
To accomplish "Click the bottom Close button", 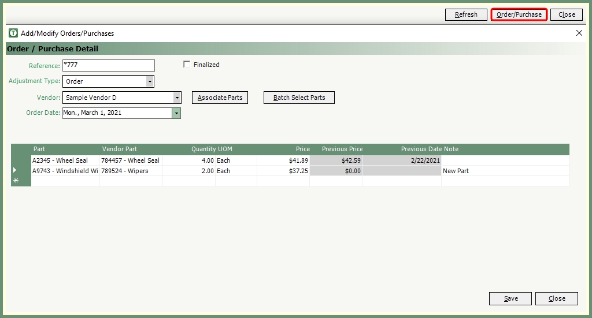I will pos(556,298).
